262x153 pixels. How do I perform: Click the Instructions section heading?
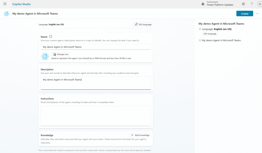click(47, 99)
